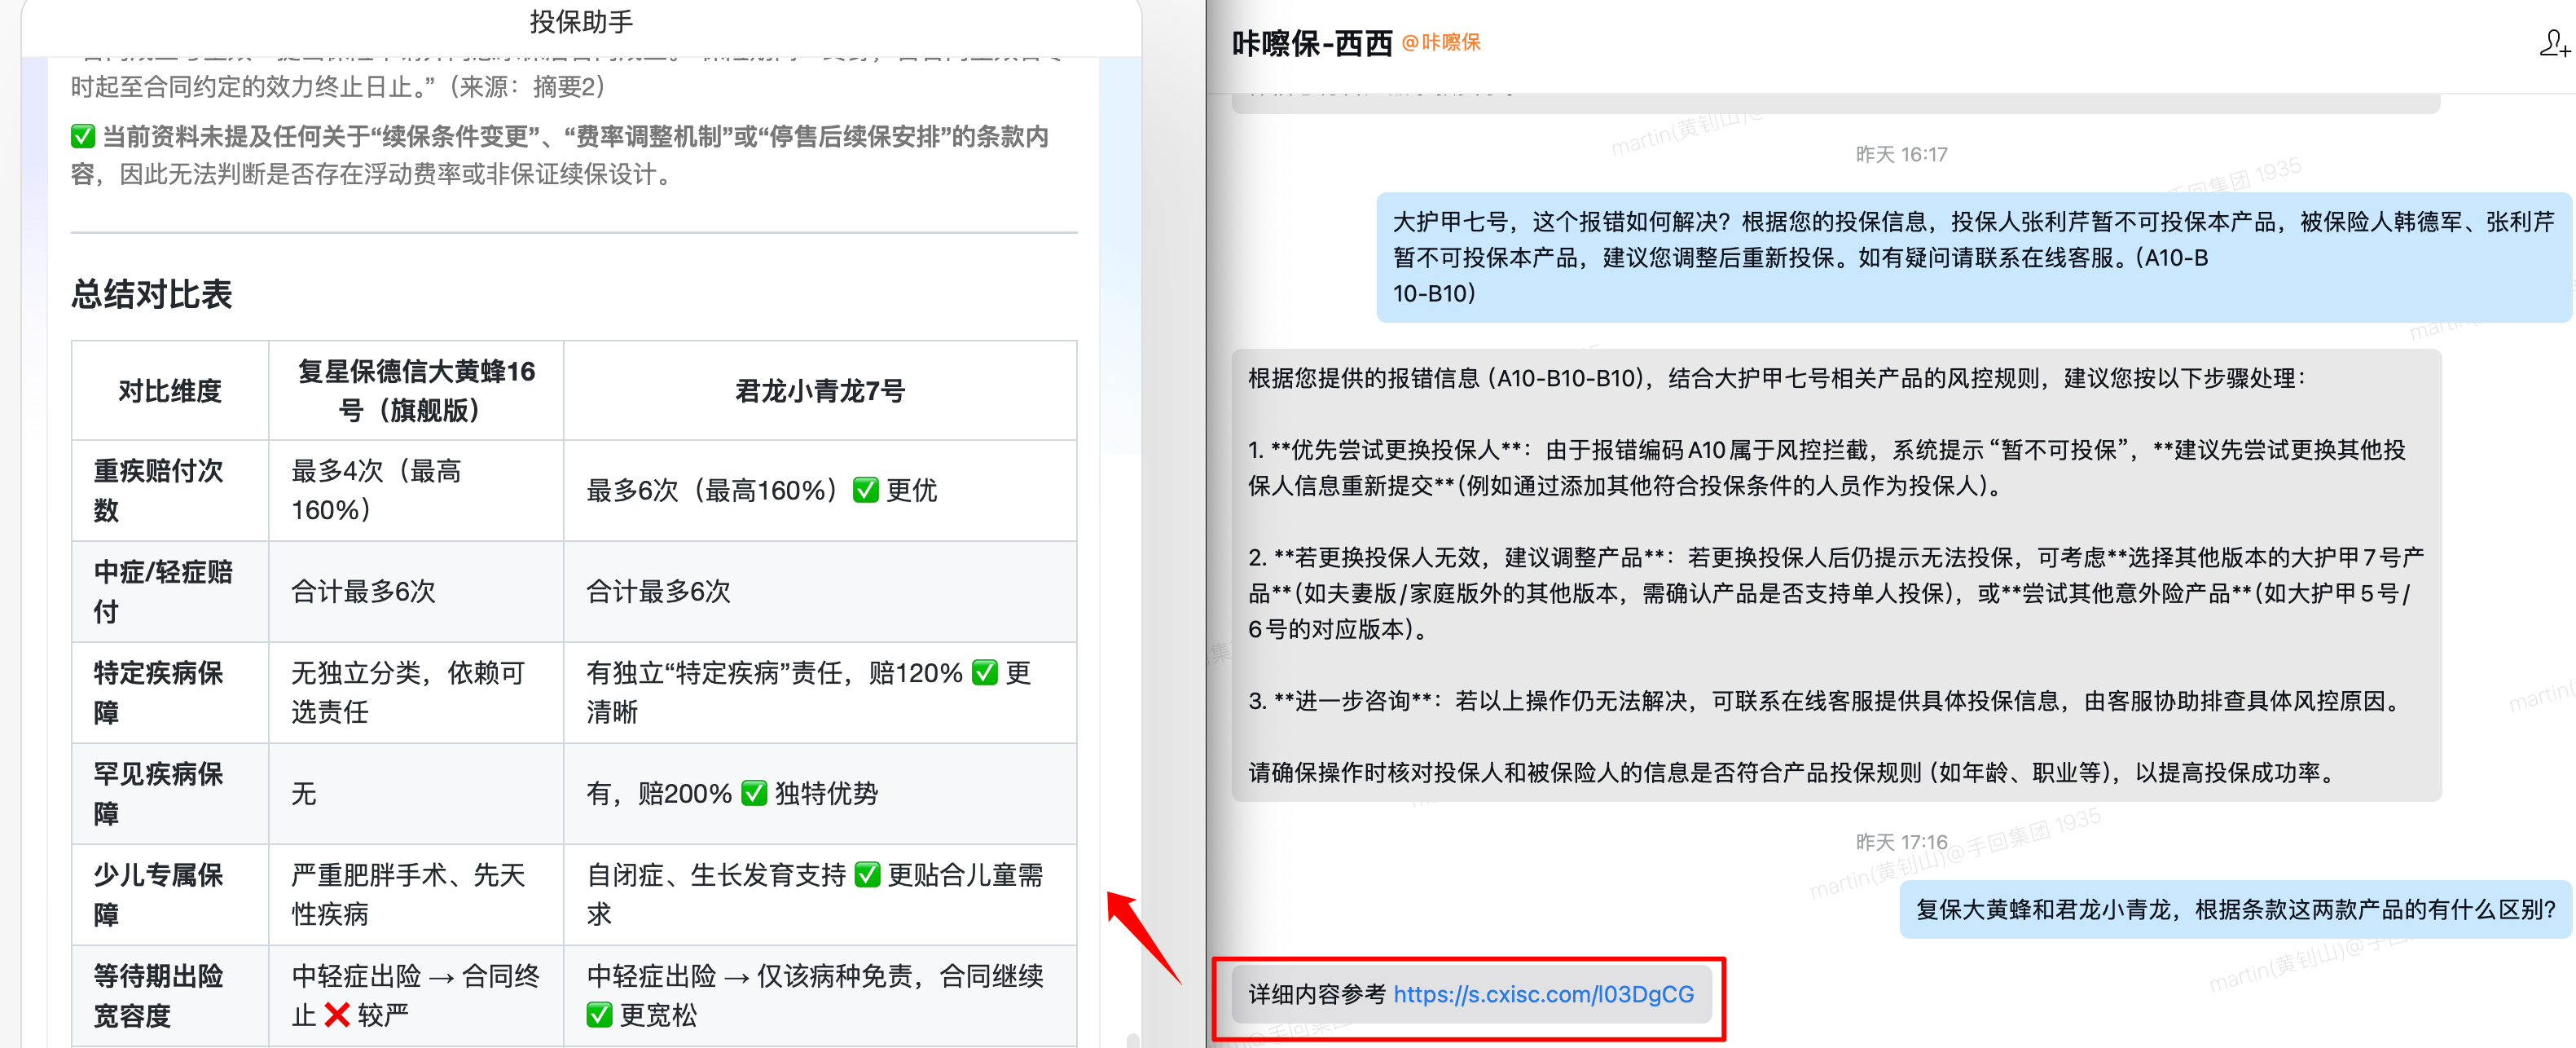Select the 君龙小青龙7号 column header
The image size is (2576, 1048).
tap(819, 391)
